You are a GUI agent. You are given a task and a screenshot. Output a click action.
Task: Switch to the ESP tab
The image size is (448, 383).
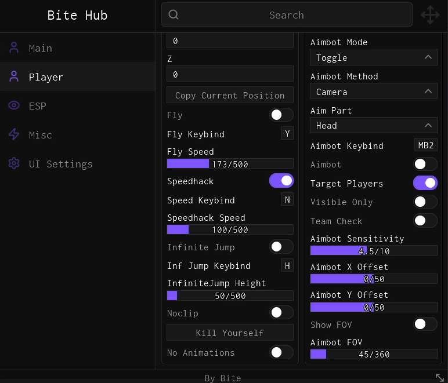pos(38,106)
